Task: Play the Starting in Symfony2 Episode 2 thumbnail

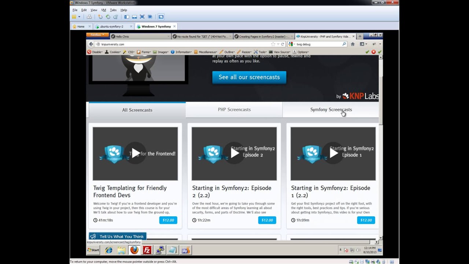Action: pyautogui.click(x=234, y=154)
